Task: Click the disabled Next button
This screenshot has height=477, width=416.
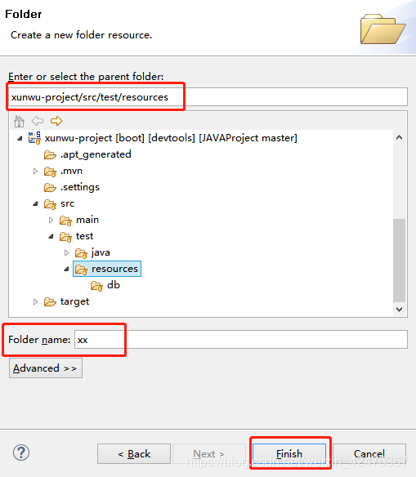Action: point(209,454)
